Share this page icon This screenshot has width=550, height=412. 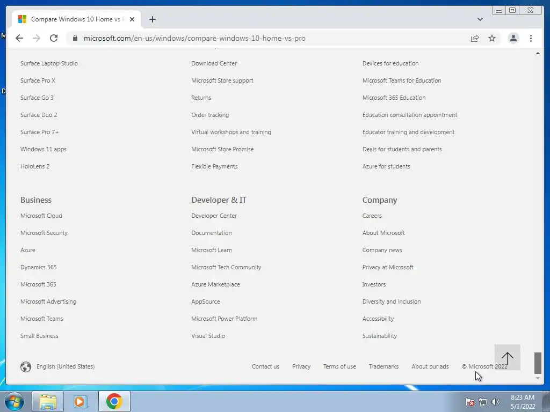point(475,38)
